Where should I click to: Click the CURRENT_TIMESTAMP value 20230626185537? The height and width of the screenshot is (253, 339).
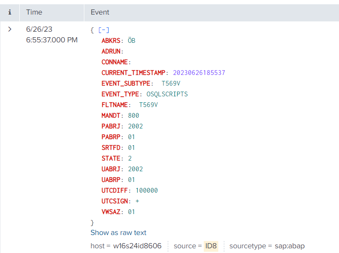199,73
